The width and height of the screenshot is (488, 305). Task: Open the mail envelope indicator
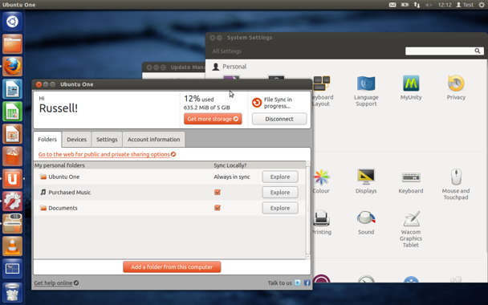point(392,5)
